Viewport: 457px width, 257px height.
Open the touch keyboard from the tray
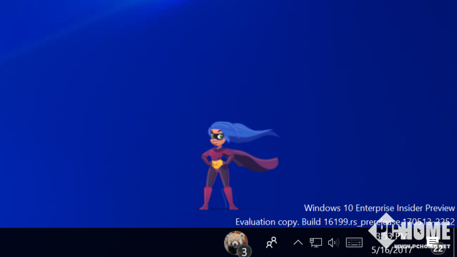pyautogui.click(x=354, y=242)
